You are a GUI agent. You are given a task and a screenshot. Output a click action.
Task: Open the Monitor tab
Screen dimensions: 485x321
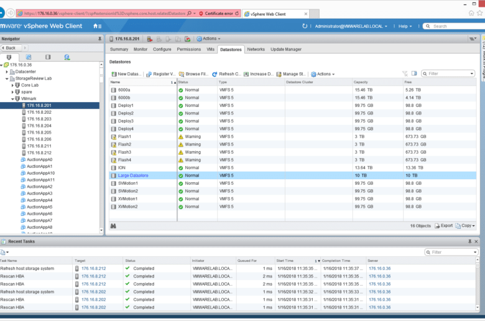[141, 49]
